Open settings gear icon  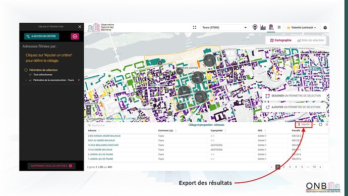(x=325, y=28)
